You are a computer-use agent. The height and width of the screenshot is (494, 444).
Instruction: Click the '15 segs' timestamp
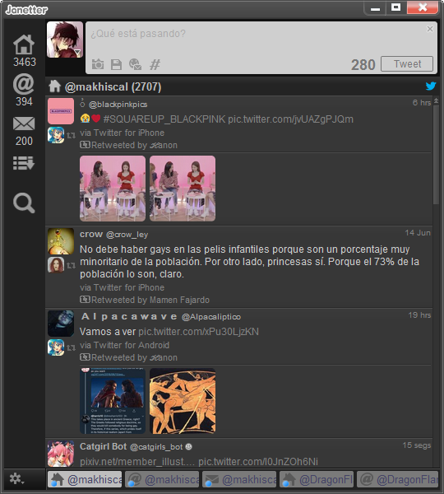(x=417, y=445)
